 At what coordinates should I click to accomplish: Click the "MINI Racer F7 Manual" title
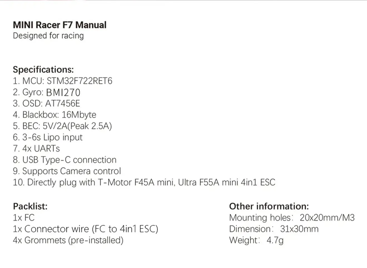59,25
